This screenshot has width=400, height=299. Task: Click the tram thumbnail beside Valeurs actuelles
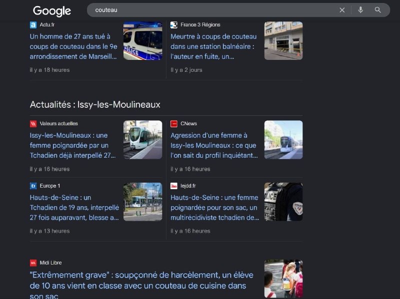click(x=142, y=140)
